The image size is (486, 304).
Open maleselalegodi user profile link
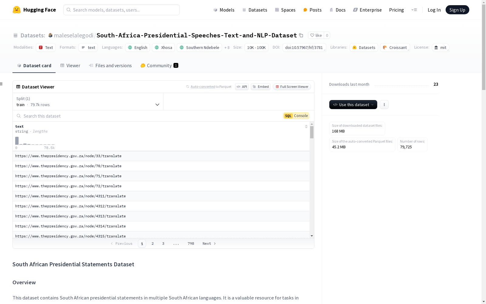point(74,35)
